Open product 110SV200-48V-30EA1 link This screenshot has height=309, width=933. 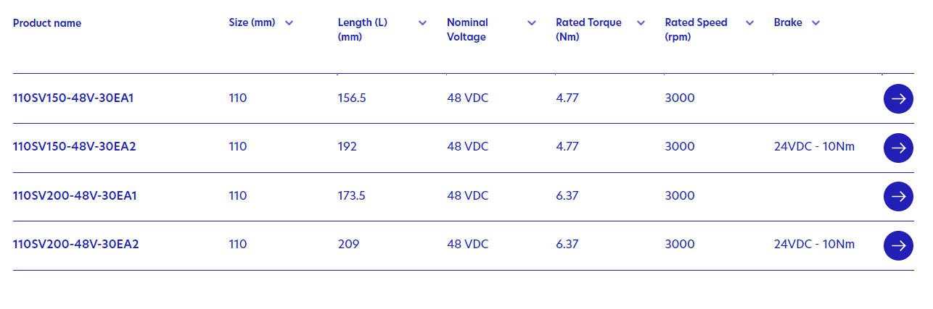tap(75, 195)
